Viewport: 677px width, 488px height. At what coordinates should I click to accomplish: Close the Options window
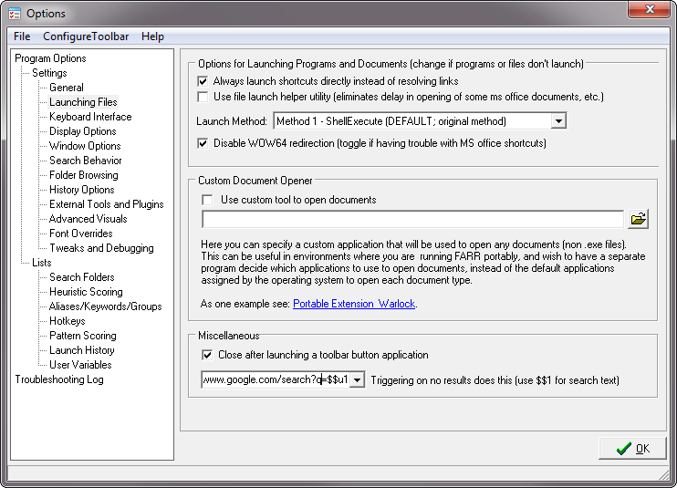click(x=649, y=9)
